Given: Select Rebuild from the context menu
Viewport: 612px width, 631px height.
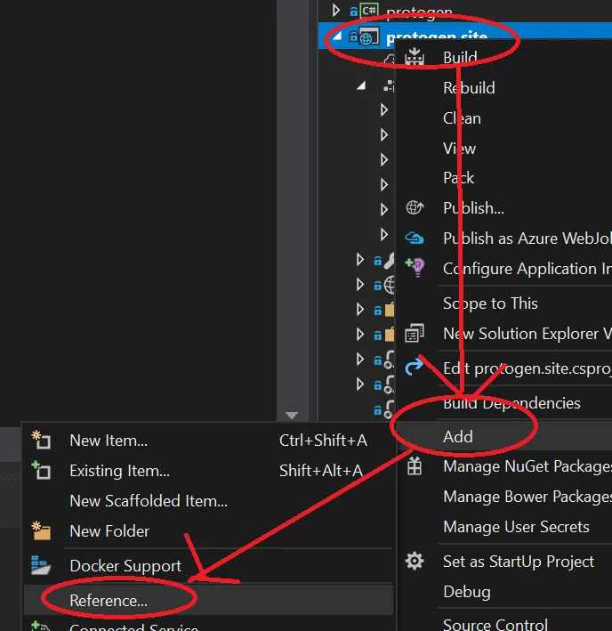Looking at the screenshot, I should (469, 88).
